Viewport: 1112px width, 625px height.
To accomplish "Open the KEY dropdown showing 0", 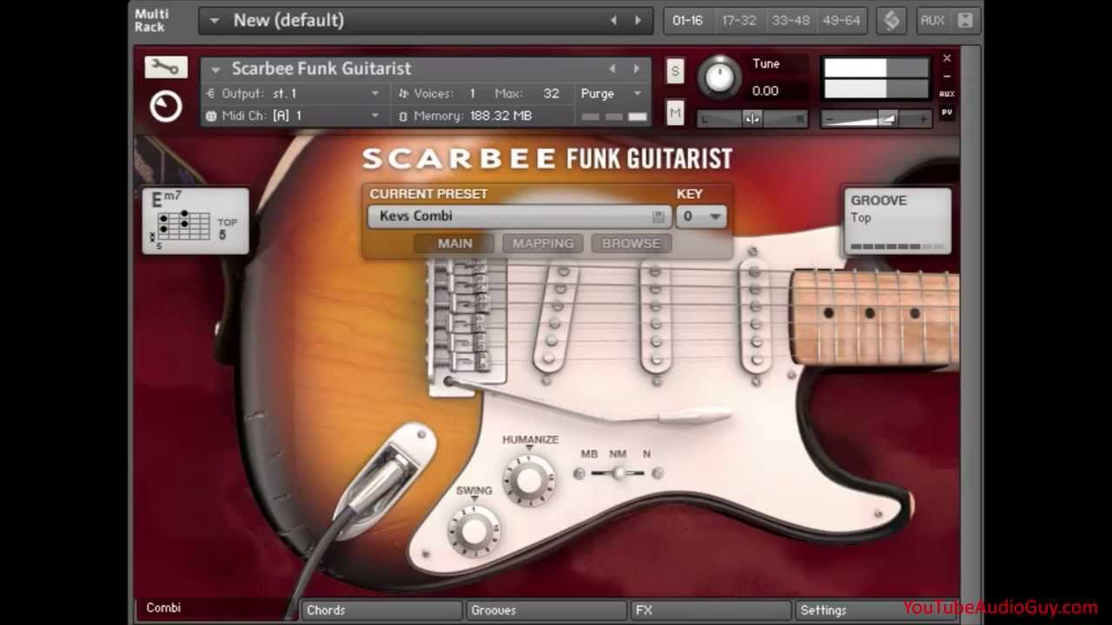I will coord(701,216).
